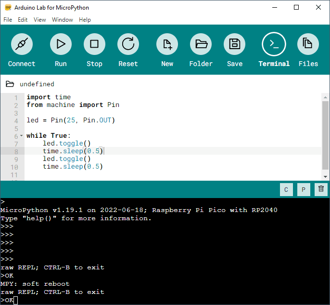Clear terminal with trash icon
Image resolution: width=330 pixels, height=305 pixels.
pyautogui.click(x=321, y=190)
